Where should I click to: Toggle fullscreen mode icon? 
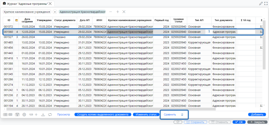pyautogui.click(x=266, y=3)
